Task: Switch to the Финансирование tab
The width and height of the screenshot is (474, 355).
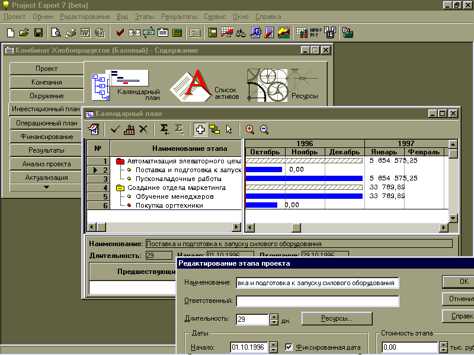Action: pos(45,137)
